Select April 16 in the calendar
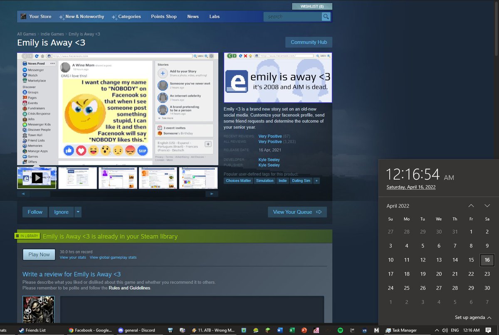The image size is (499, 335). tap(487, 260)
